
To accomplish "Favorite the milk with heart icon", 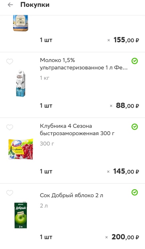I will click(9, 62).
